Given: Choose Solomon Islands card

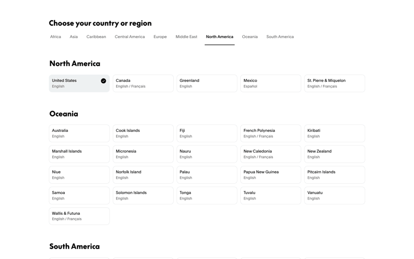Looking at the screenshot, I should (x=143, y=196).
